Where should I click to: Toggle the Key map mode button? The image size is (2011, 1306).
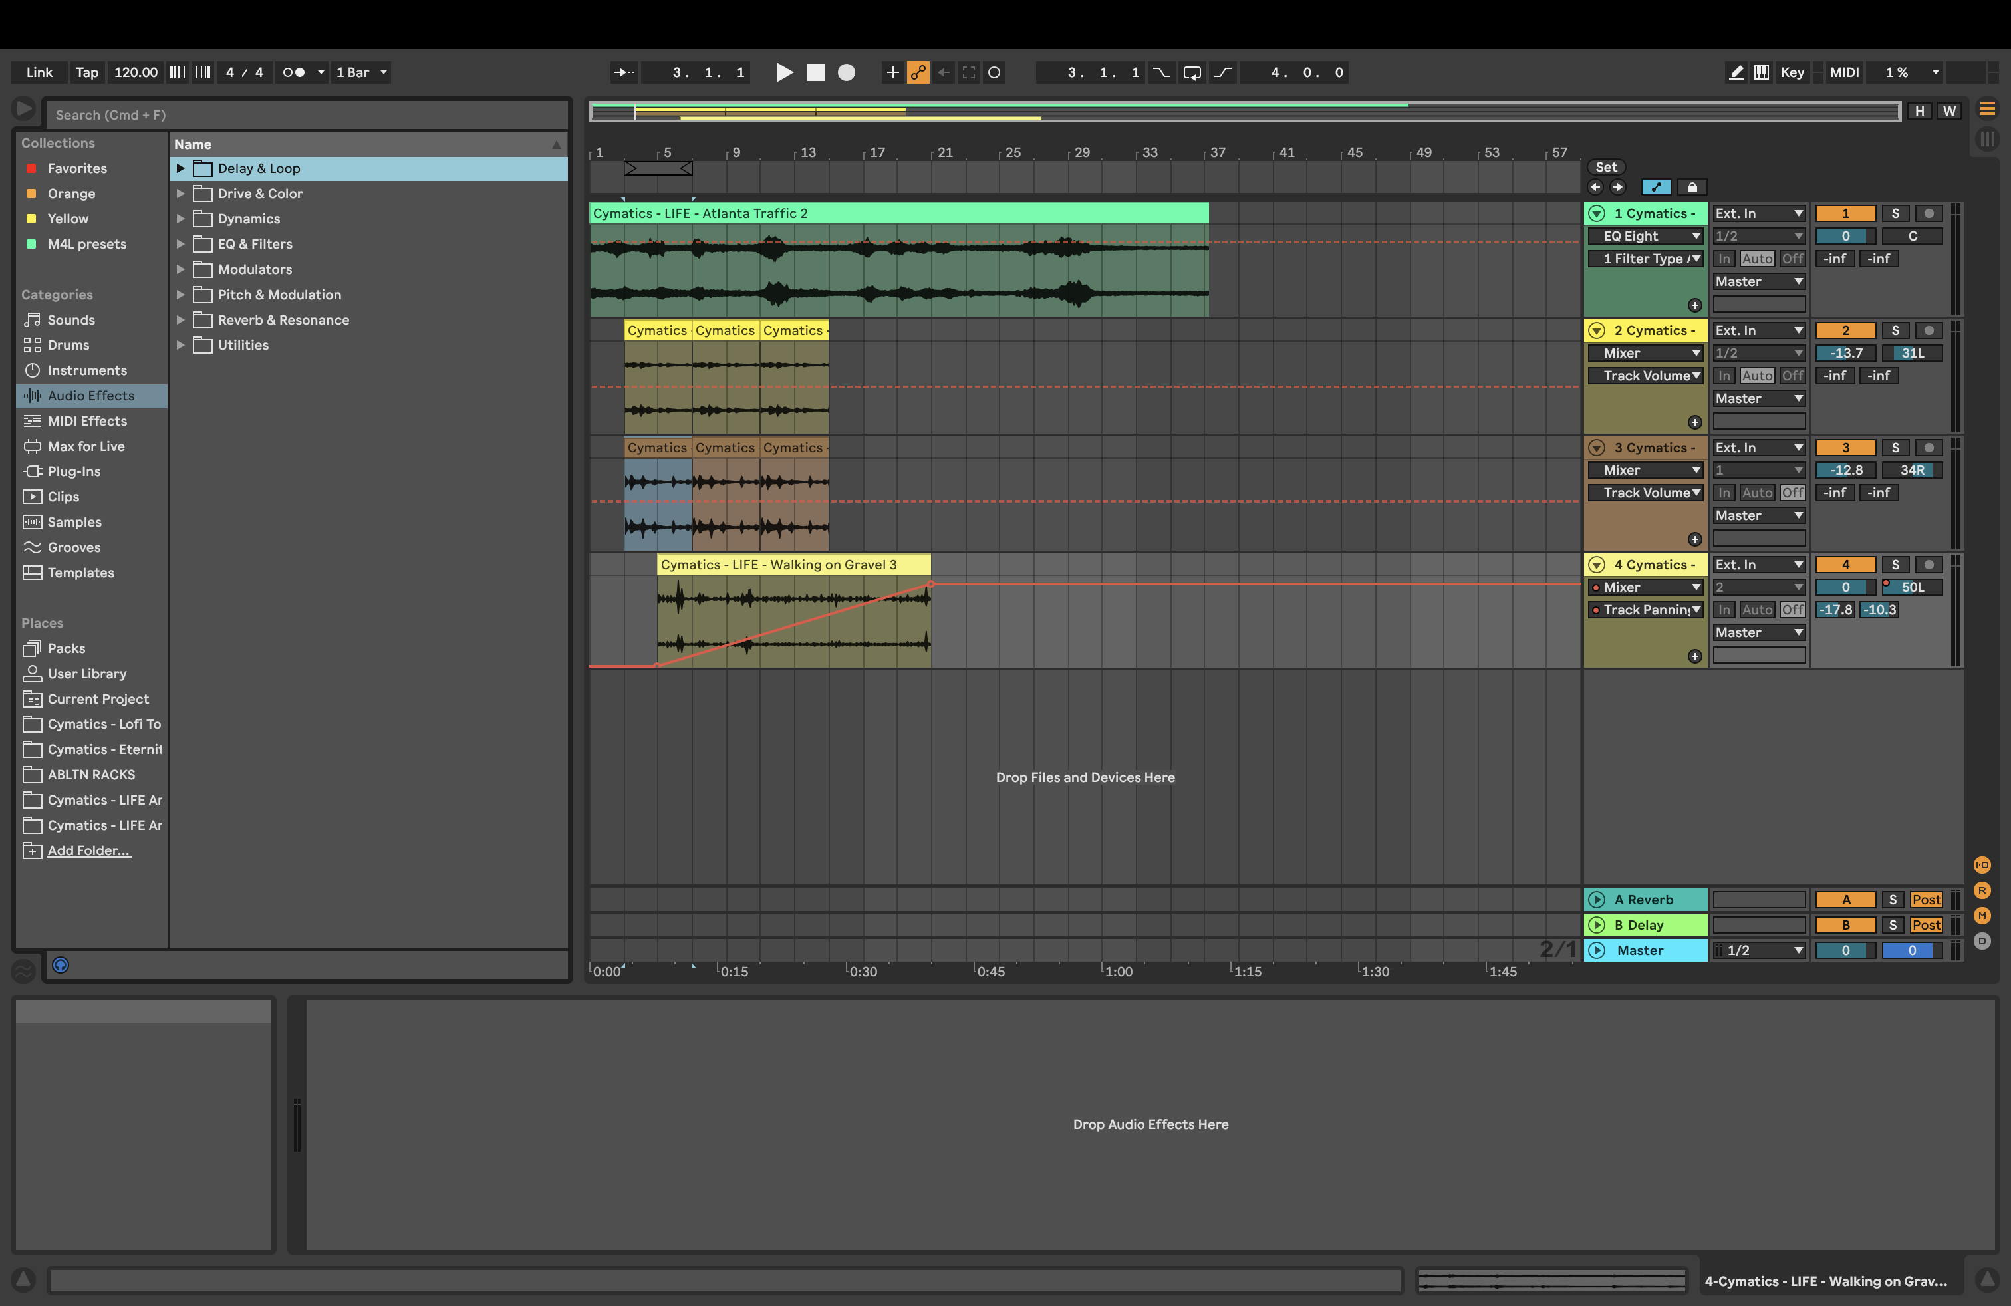(x=1792, y=72)
